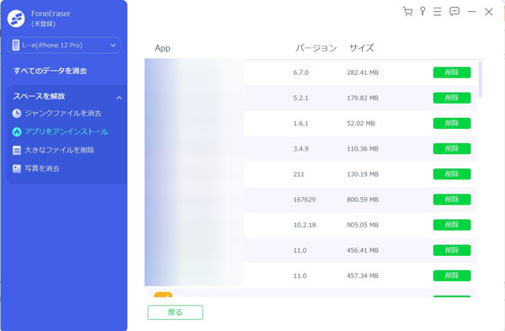The width and height of the screenshot is (505, 331).
Task: Delete the app with version 6.7.0
Action: tap(452, 72)
